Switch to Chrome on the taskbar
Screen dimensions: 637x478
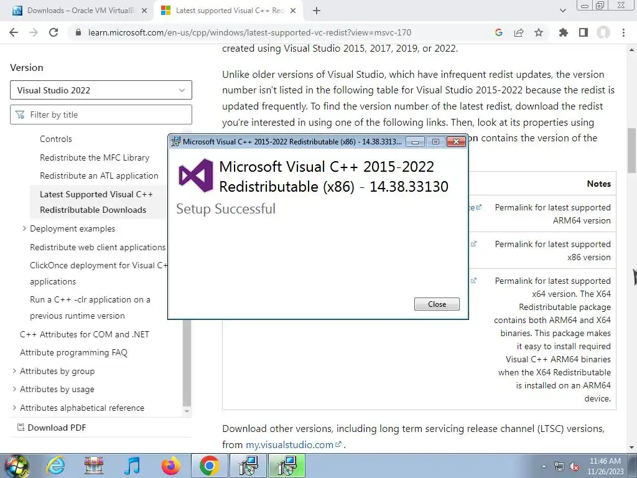(x=209, y=466)
